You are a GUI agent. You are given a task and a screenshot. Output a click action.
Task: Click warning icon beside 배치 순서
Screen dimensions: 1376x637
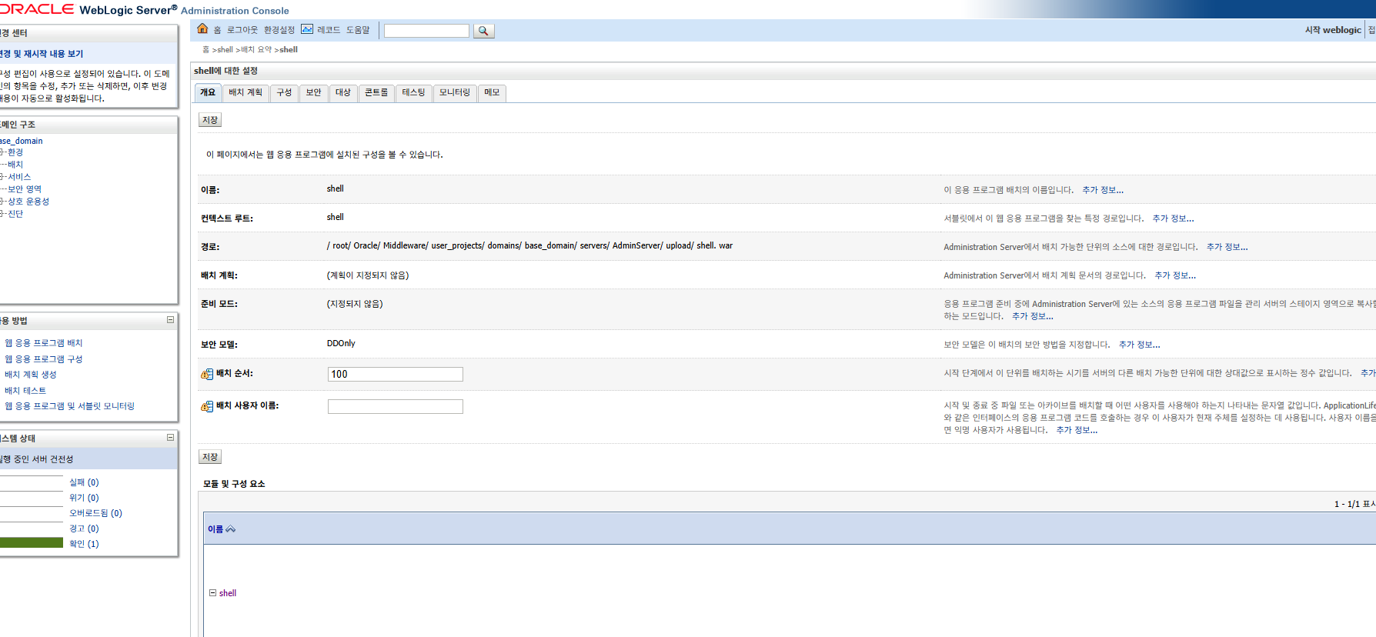point(207,374)
